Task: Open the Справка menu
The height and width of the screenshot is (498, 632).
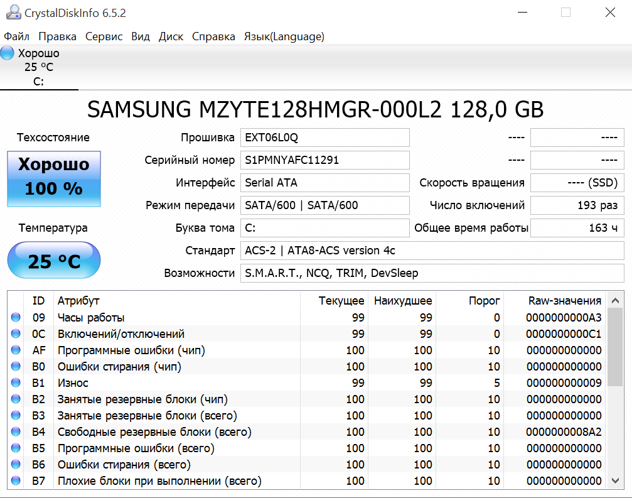Action: click(x=213, y=36)
